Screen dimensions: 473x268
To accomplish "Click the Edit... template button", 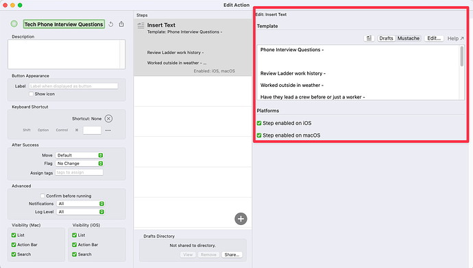I will point(434,38).
